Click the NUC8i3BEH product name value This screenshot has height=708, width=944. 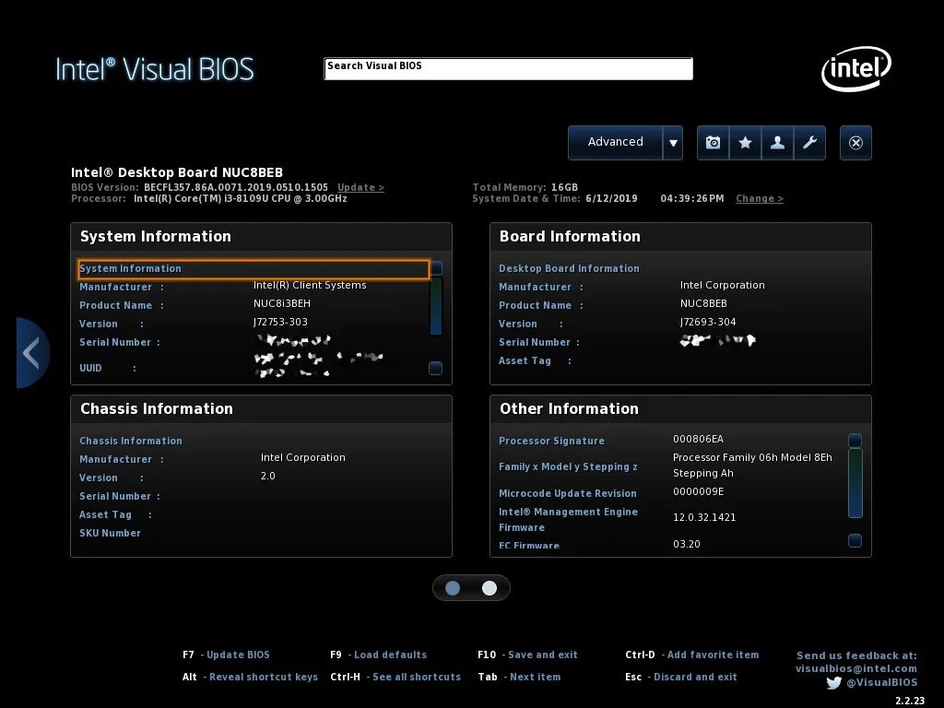coord(282,303)
